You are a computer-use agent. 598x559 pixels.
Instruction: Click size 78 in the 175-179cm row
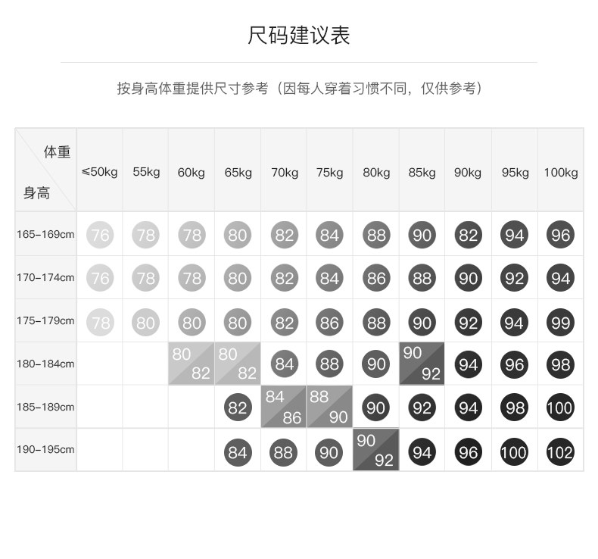[x=100, y=323]
